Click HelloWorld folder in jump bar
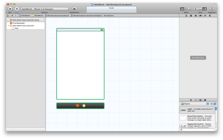Image resolution: width=223 pixels, height=140 pixels. [37, 16]
